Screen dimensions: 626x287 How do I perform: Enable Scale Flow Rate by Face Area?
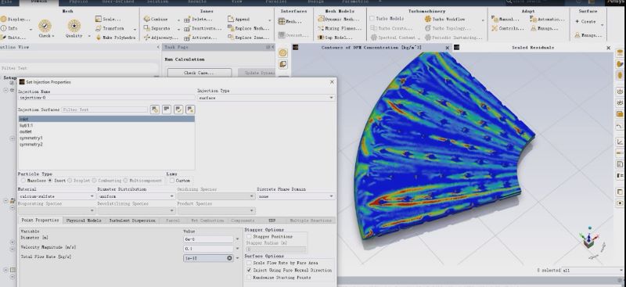249,263
